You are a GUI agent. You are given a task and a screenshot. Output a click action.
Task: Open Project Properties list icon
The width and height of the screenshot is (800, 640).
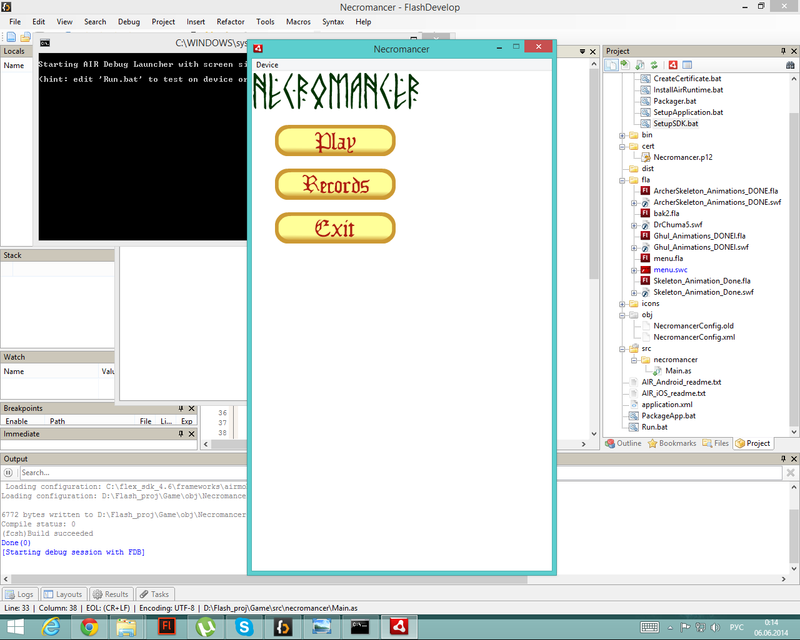tap(687, 65)
